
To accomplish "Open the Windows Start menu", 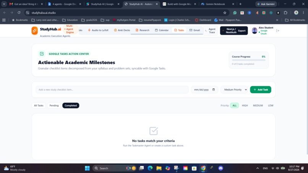I will click(87, 168).
